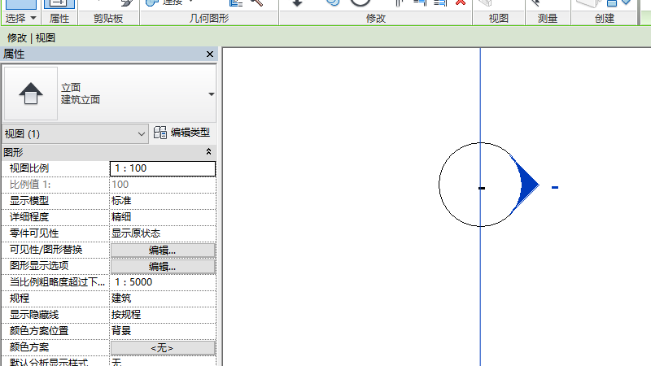The width and height of the screenshot is (651, 366).
Task: Select the 属性 ribbon panel icon
Action: tap(58, 3)
